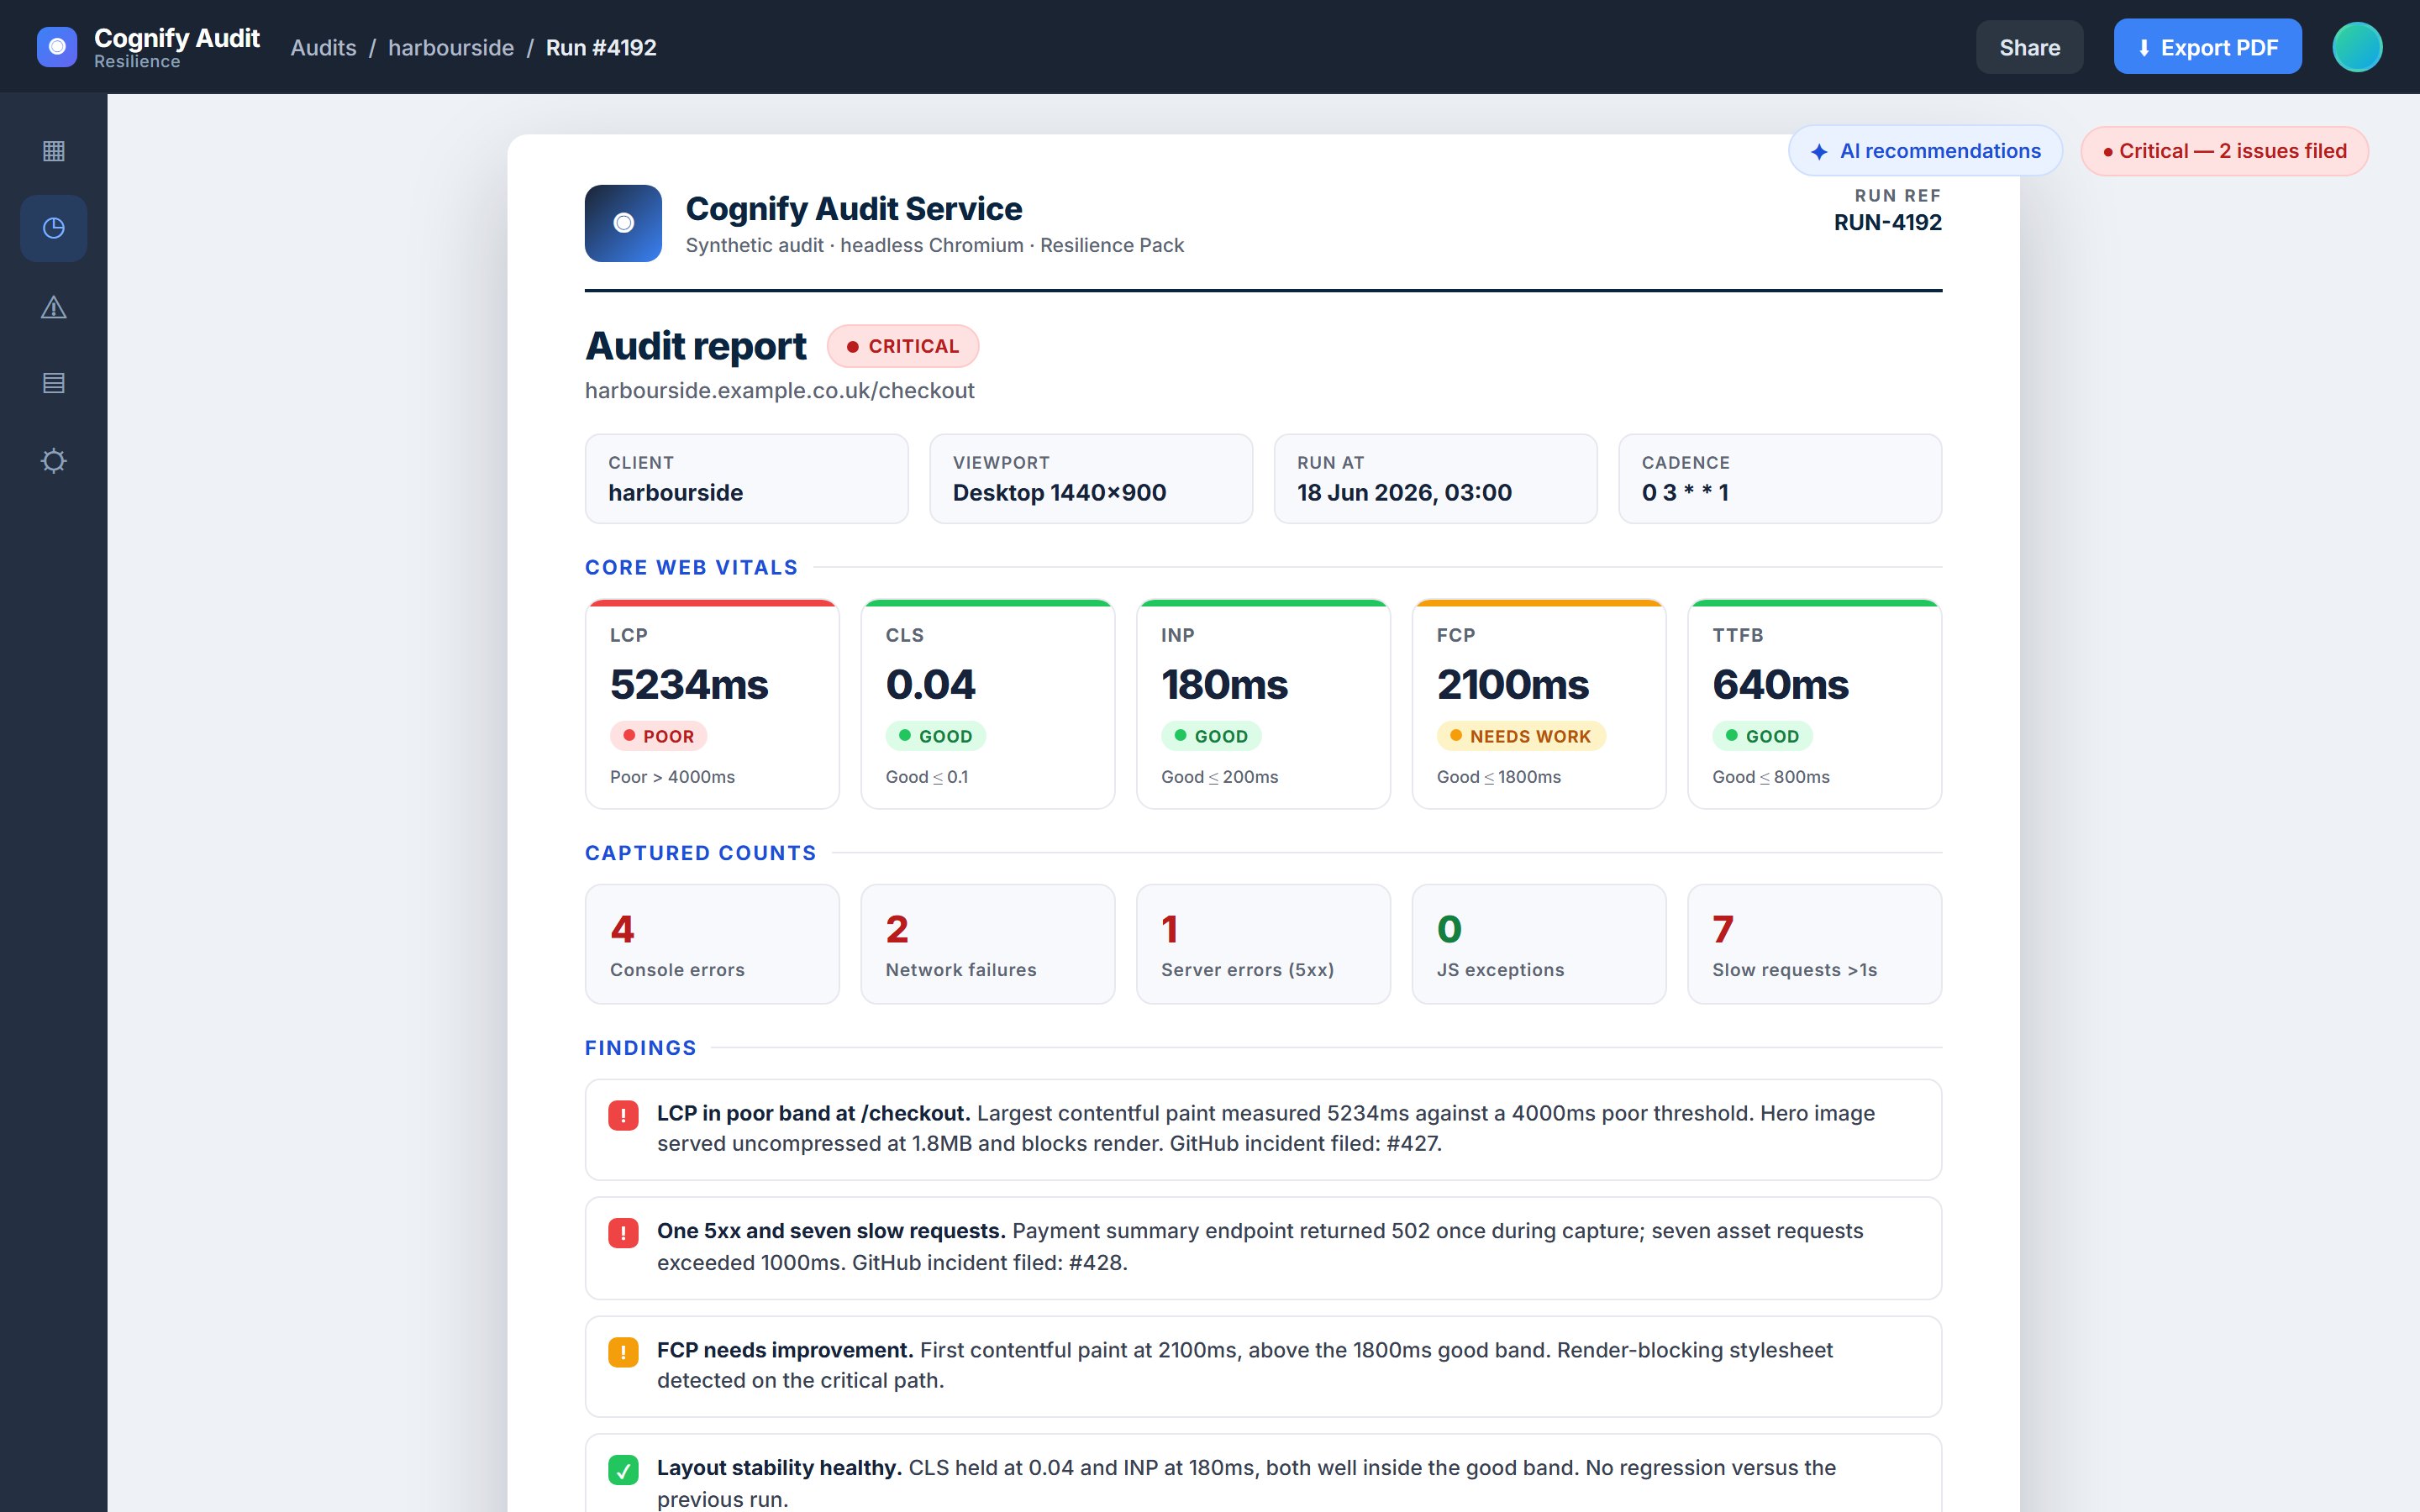Go to Audits breadcrumb
The image size is (2420, 1512).
(323, 47)
